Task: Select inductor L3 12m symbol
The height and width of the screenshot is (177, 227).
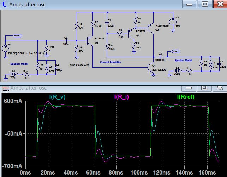Action: click(47, 68)
